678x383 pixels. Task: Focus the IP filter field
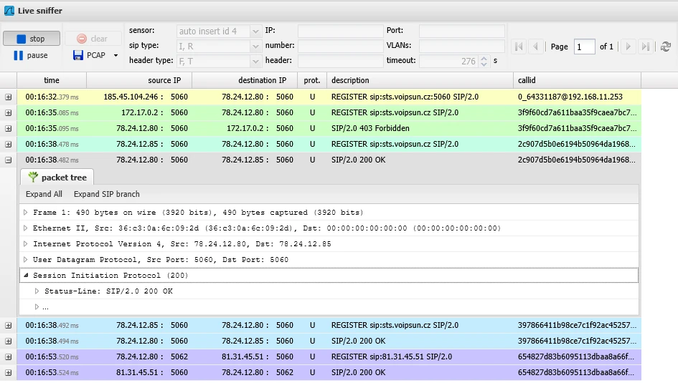340,31
